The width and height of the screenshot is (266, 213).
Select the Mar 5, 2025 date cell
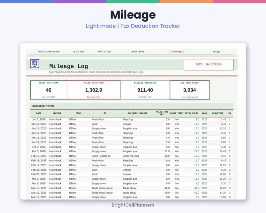39,183
